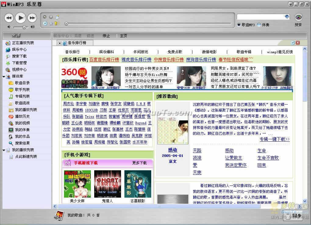Open 搜索结果 magnifier item
The height and width of the screenshot is (225, 311).
22,143
